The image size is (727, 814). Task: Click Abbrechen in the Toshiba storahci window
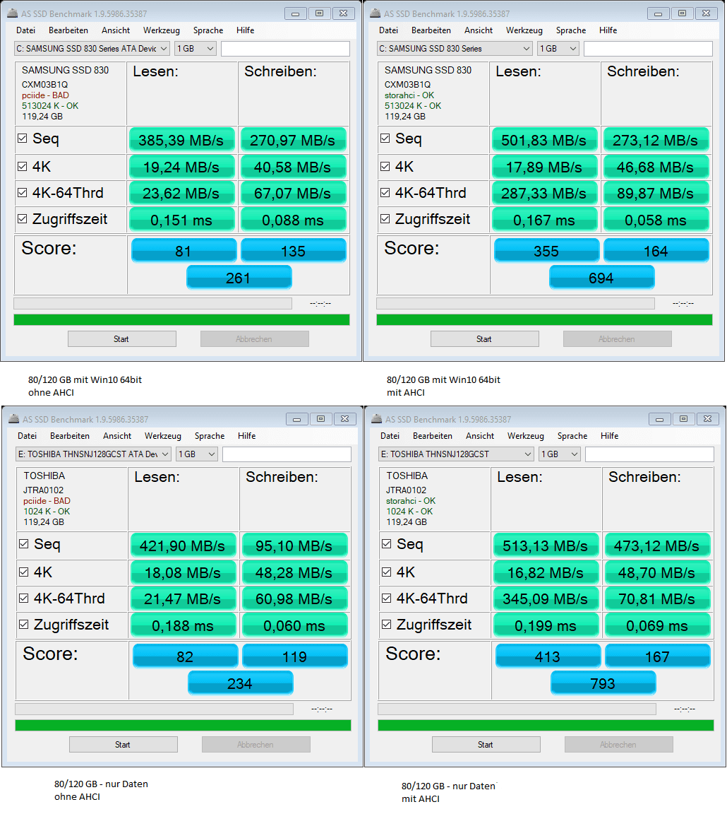pyautogui.click(x=618, y=745)
